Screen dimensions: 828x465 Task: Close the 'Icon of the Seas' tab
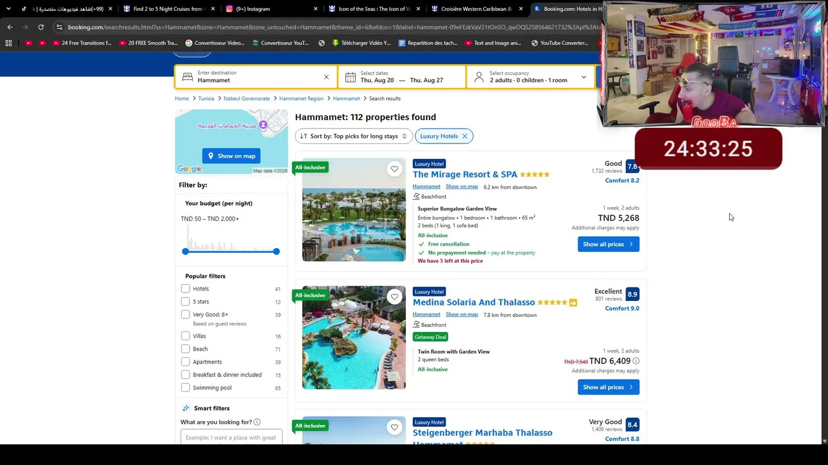coord(418,9)
